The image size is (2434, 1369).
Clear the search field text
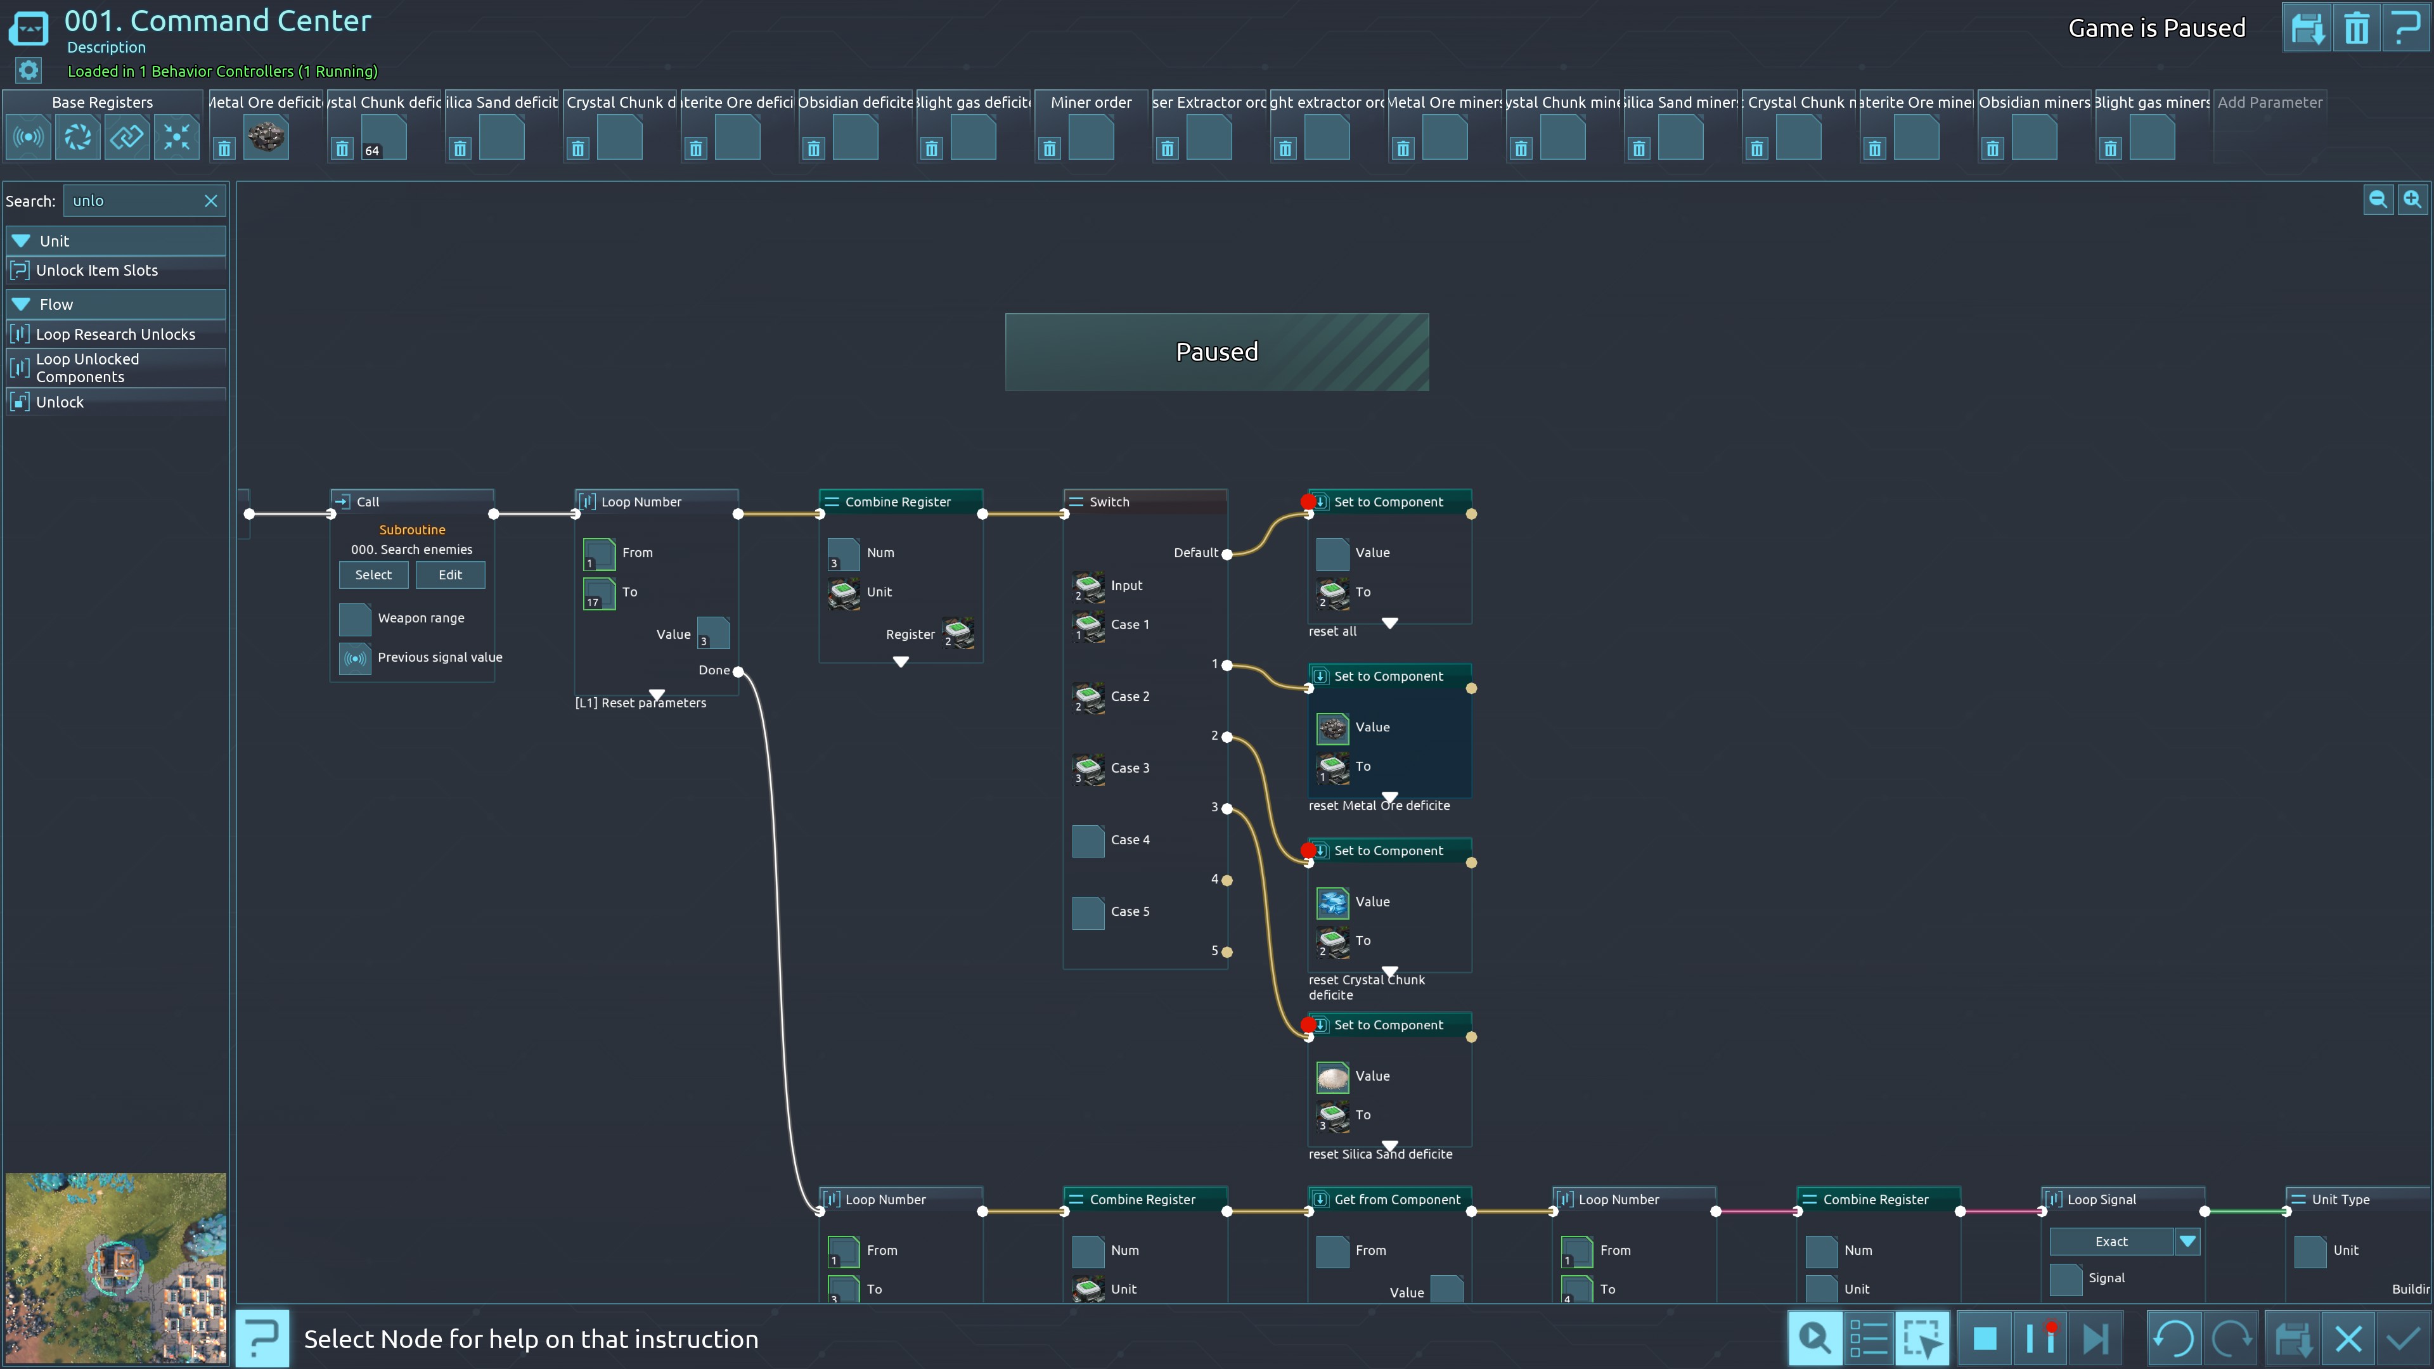(x=210, y=200)
